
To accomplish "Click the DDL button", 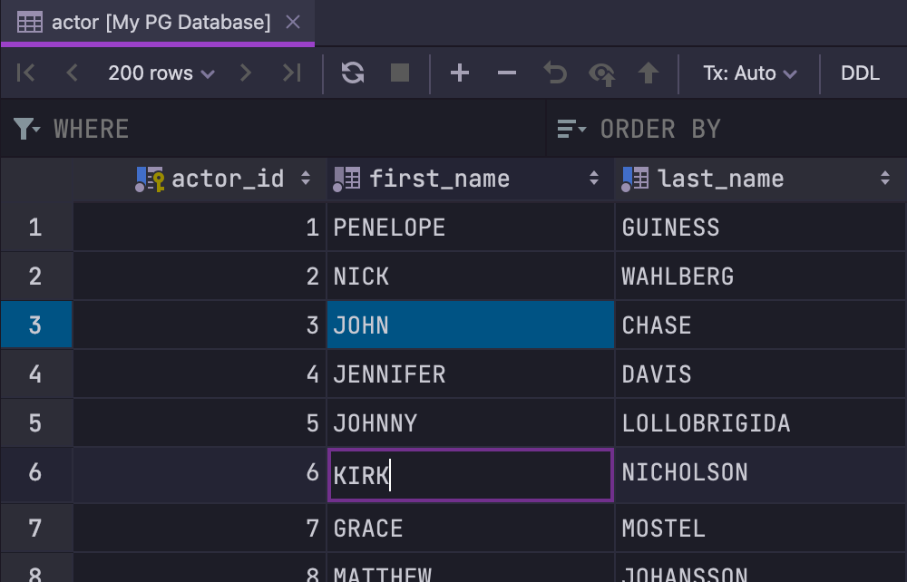I will coord(860,73).
